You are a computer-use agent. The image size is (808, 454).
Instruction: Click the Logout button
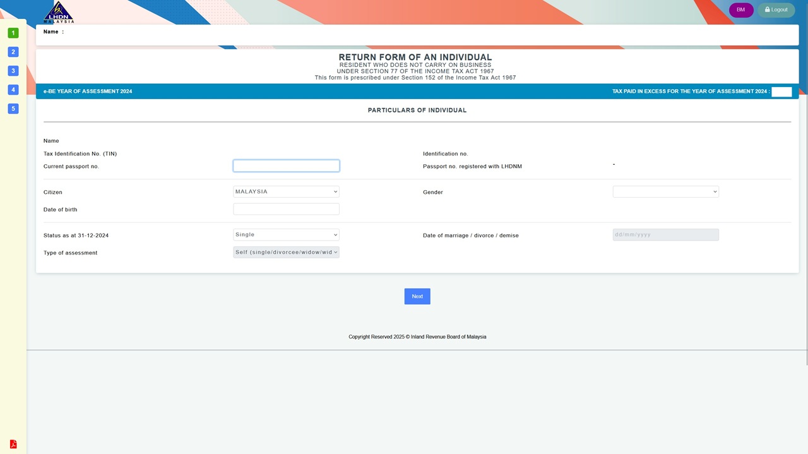click(776, 10)
